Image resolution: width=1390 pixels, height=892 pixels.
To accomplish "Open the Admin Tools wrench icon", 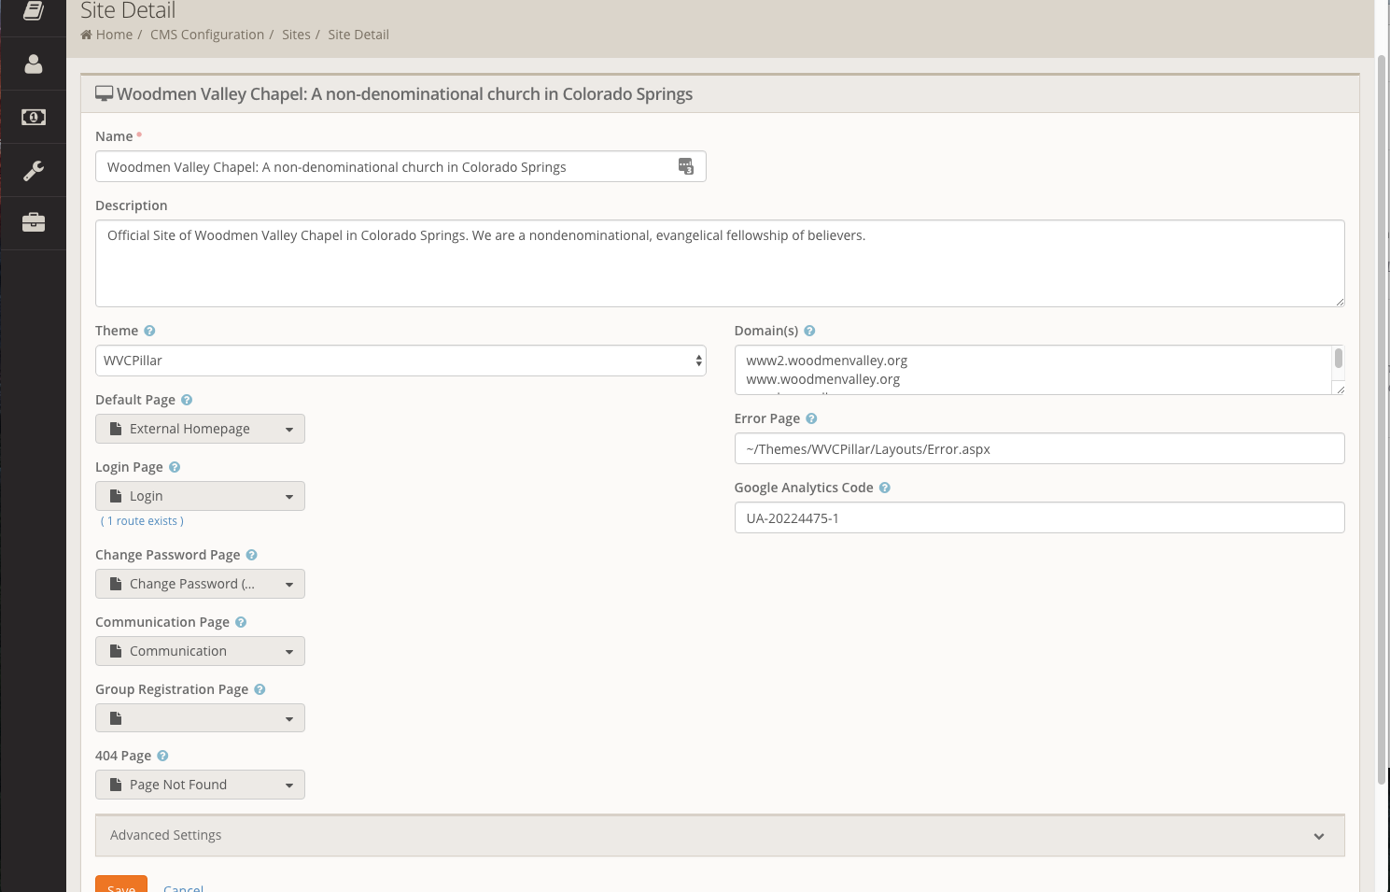I will pos(33,170).
